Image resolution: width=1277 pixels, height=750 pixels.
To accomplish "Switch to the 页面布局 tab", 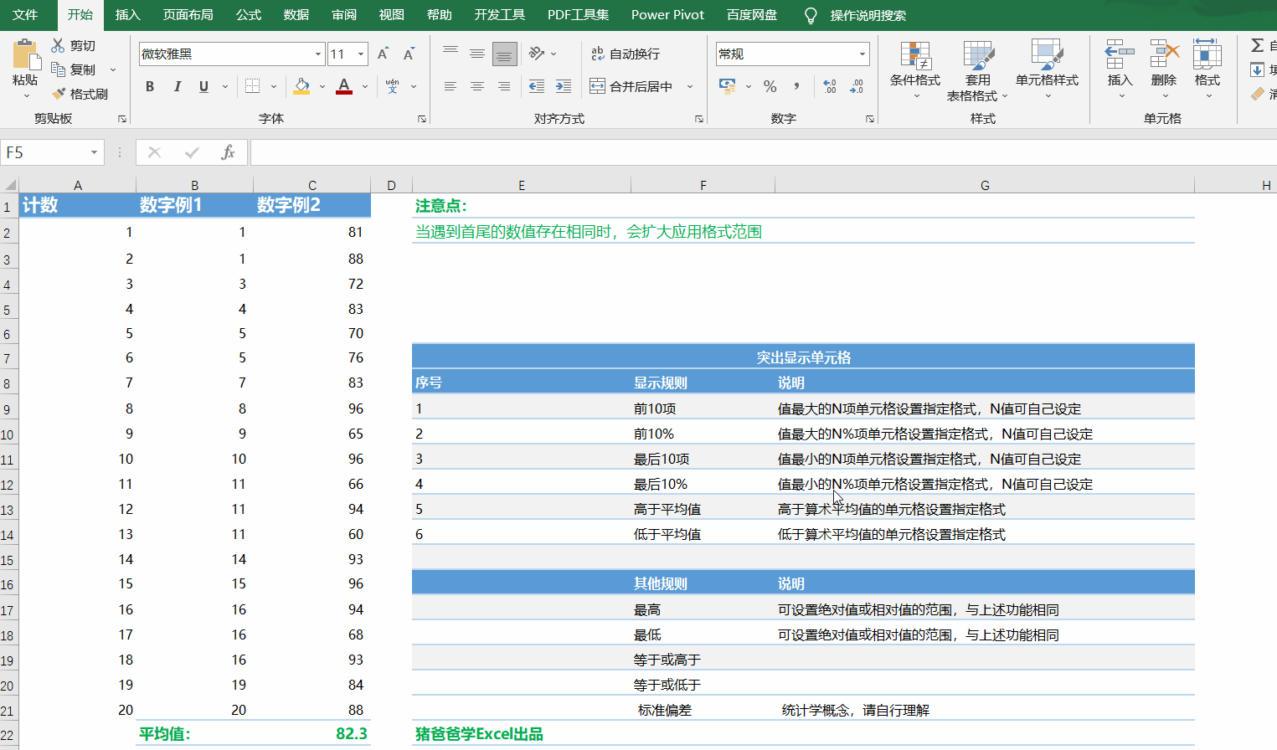I will (x=188, y=15).
